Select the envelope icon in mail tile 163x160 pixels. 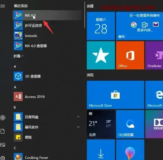tap(156, 24)
